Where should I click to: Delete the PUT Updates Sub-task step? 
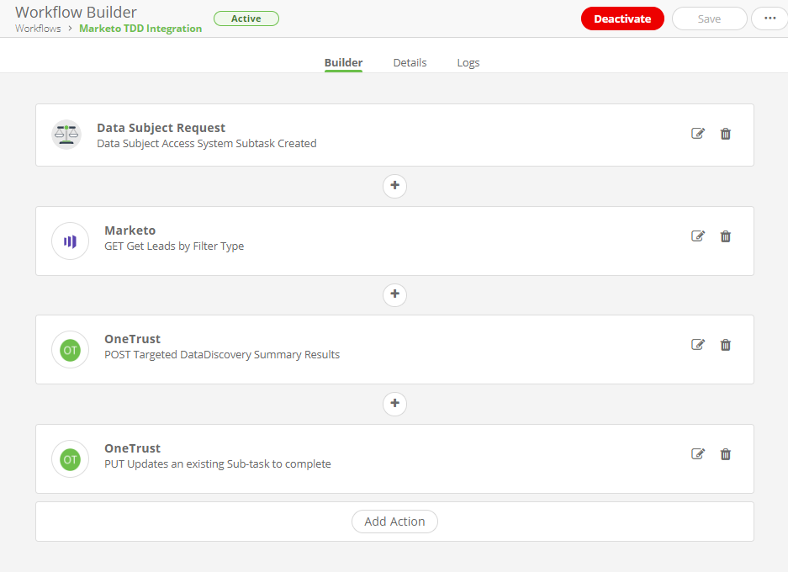click(x=726, y=454)
